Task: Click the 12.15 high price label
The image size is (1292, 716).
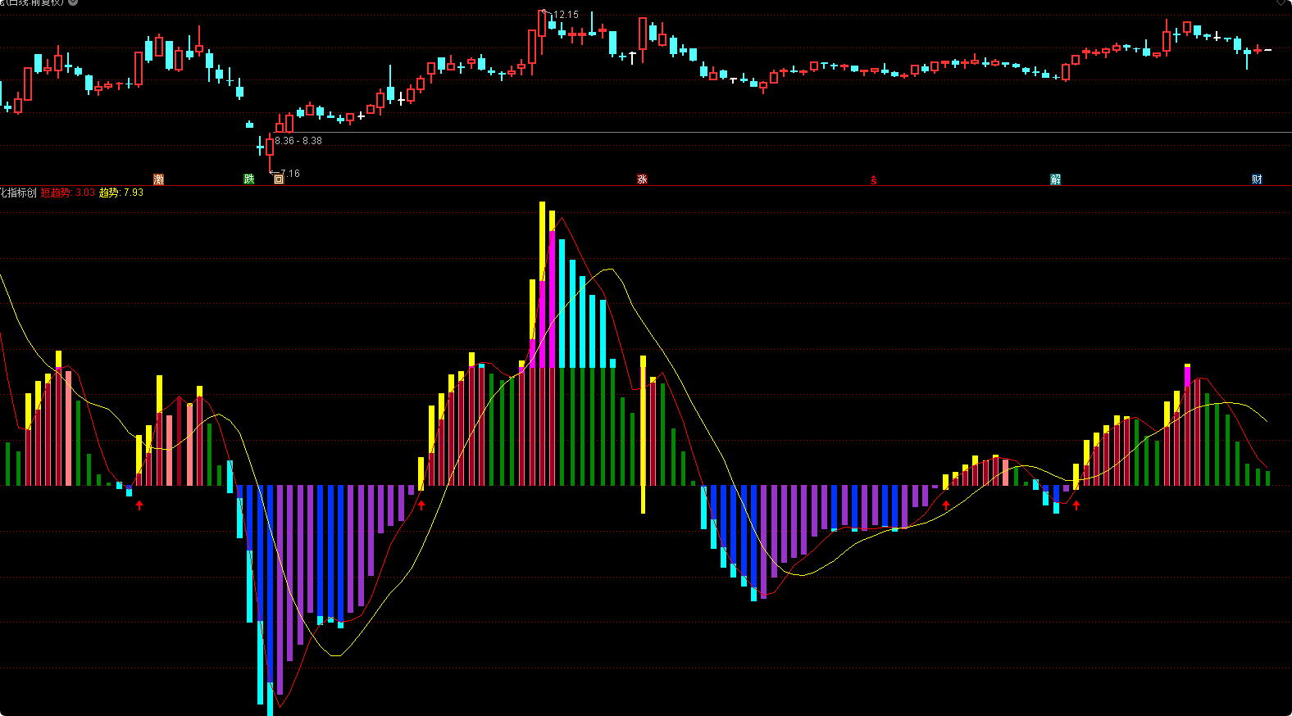Action: pos(566,15)
